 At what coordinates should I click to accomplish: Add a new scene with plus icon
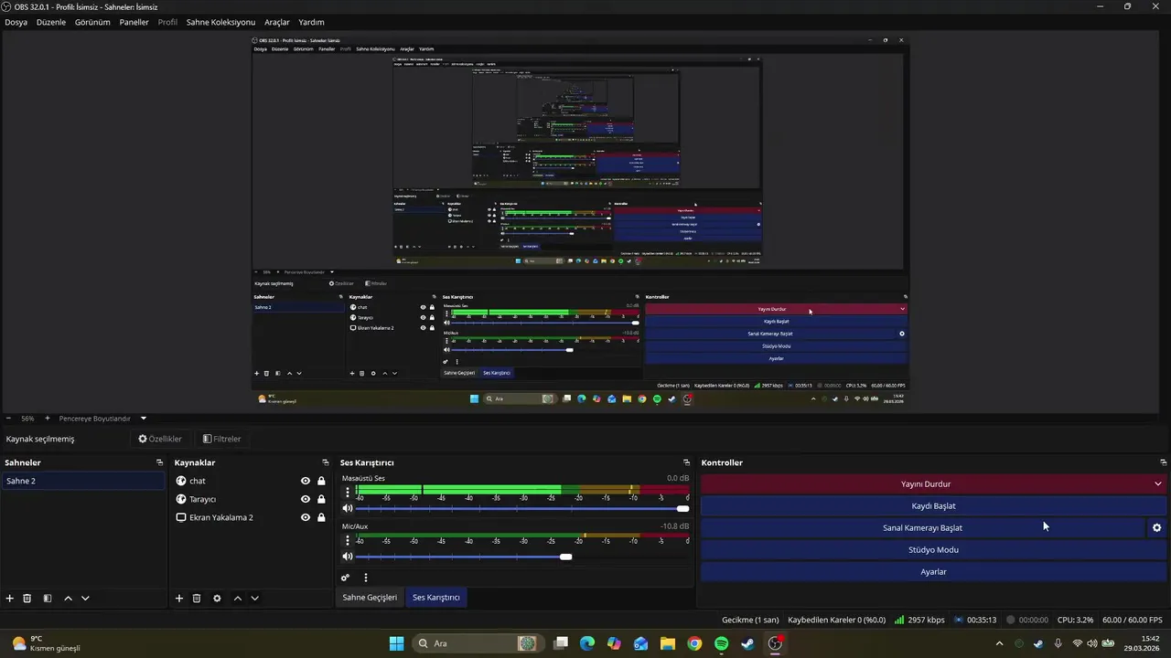pyautogui.click(x=10, y=599)
